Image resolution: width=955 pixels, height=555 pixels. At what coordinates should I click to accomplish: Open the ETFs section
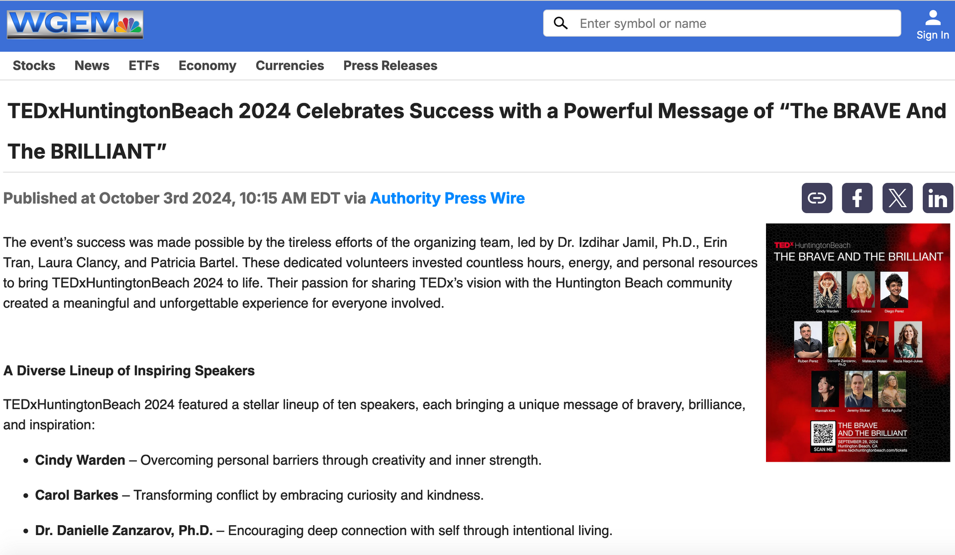pos(144,66)
